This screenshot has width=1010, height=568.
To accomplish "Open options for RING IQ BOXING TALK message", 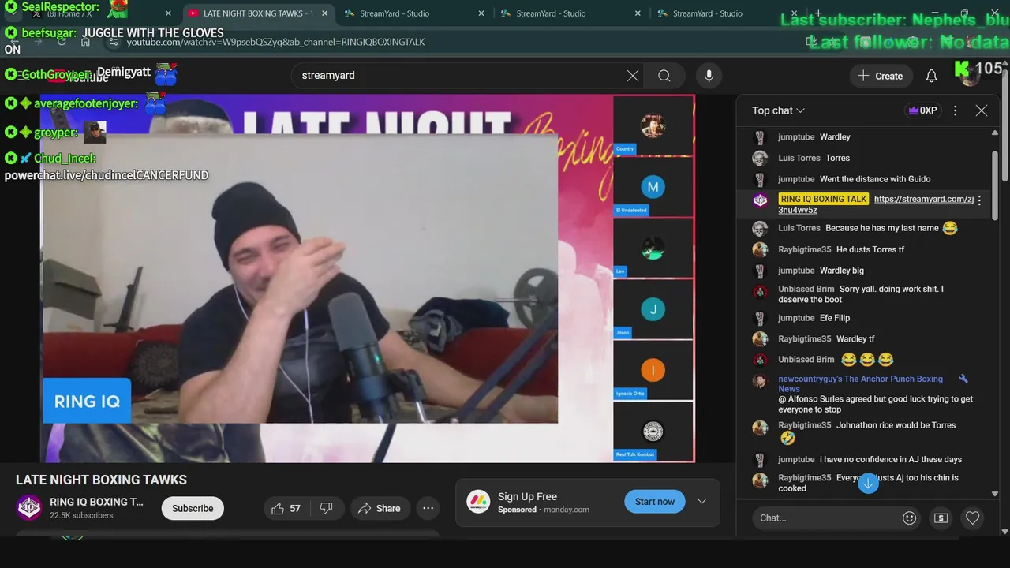I will (x=979, y=200).
